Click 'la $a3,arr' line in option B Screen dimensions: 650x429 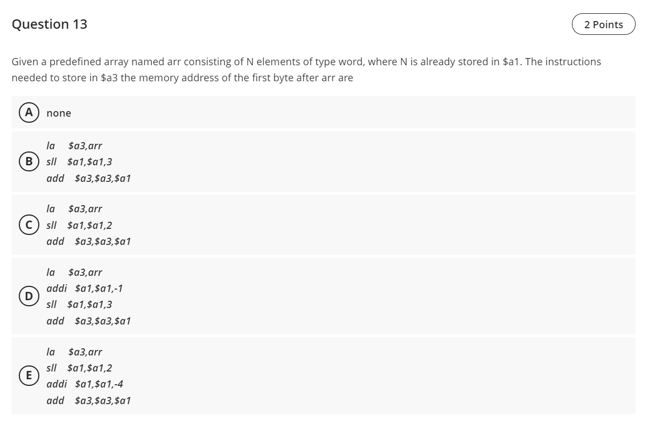74,146
